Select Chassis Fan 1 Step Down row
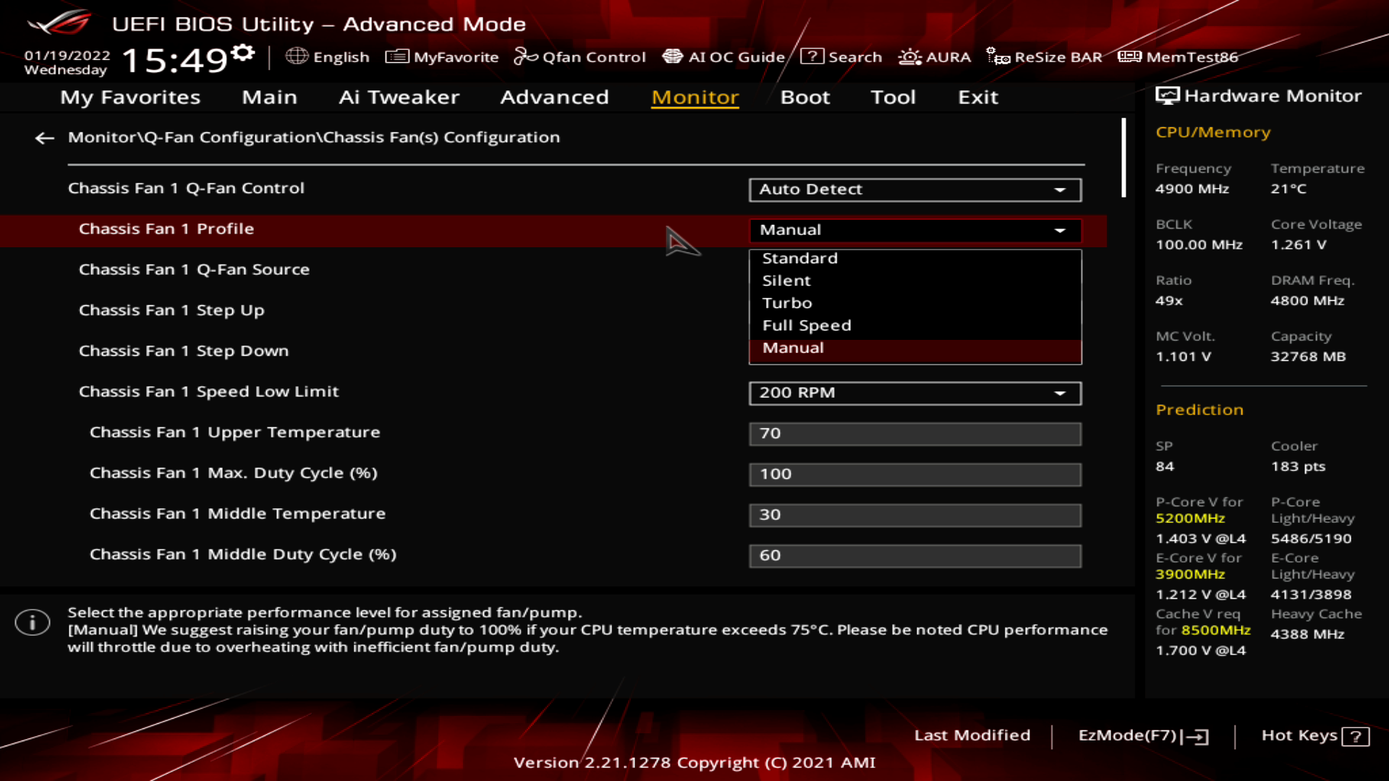 (x=184, y=351)
